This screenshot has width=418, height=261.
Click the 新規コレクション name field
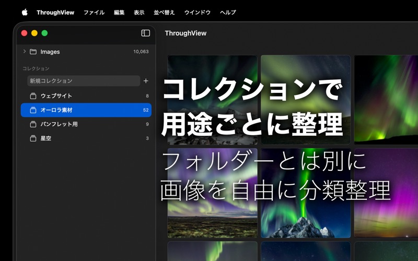(84, 81)
